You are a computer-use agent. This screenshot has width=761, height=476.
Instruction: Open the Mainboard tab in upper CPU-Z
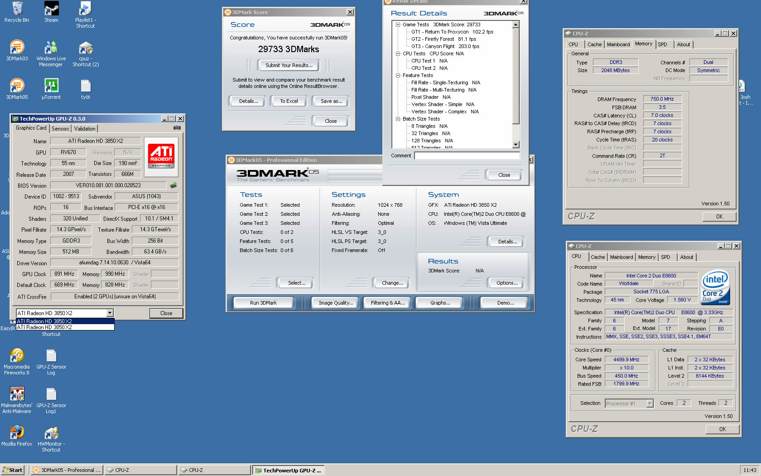click(618, 44)
